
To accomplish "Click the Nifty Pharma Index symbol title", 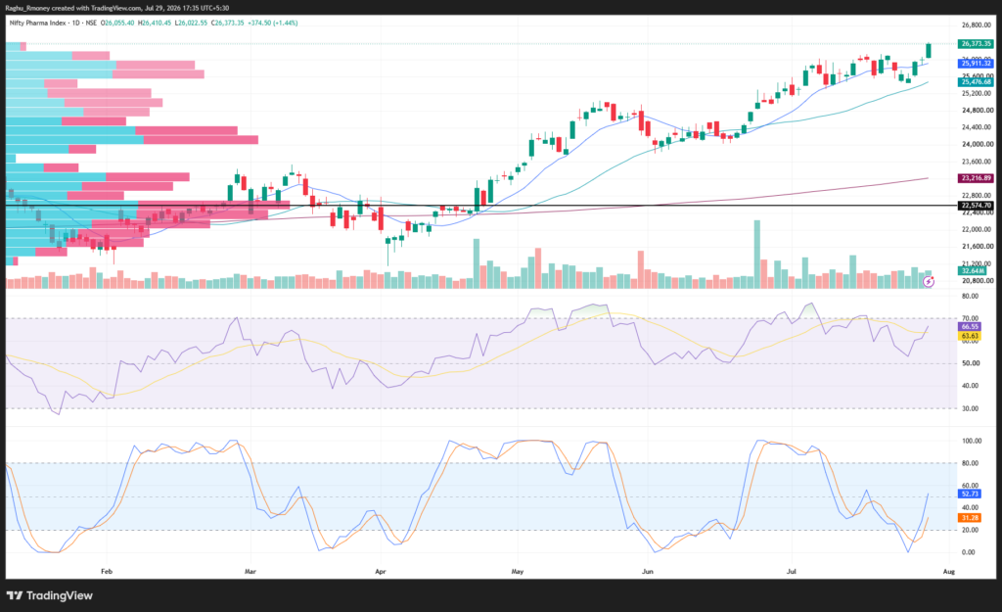I will pos(38,24).
